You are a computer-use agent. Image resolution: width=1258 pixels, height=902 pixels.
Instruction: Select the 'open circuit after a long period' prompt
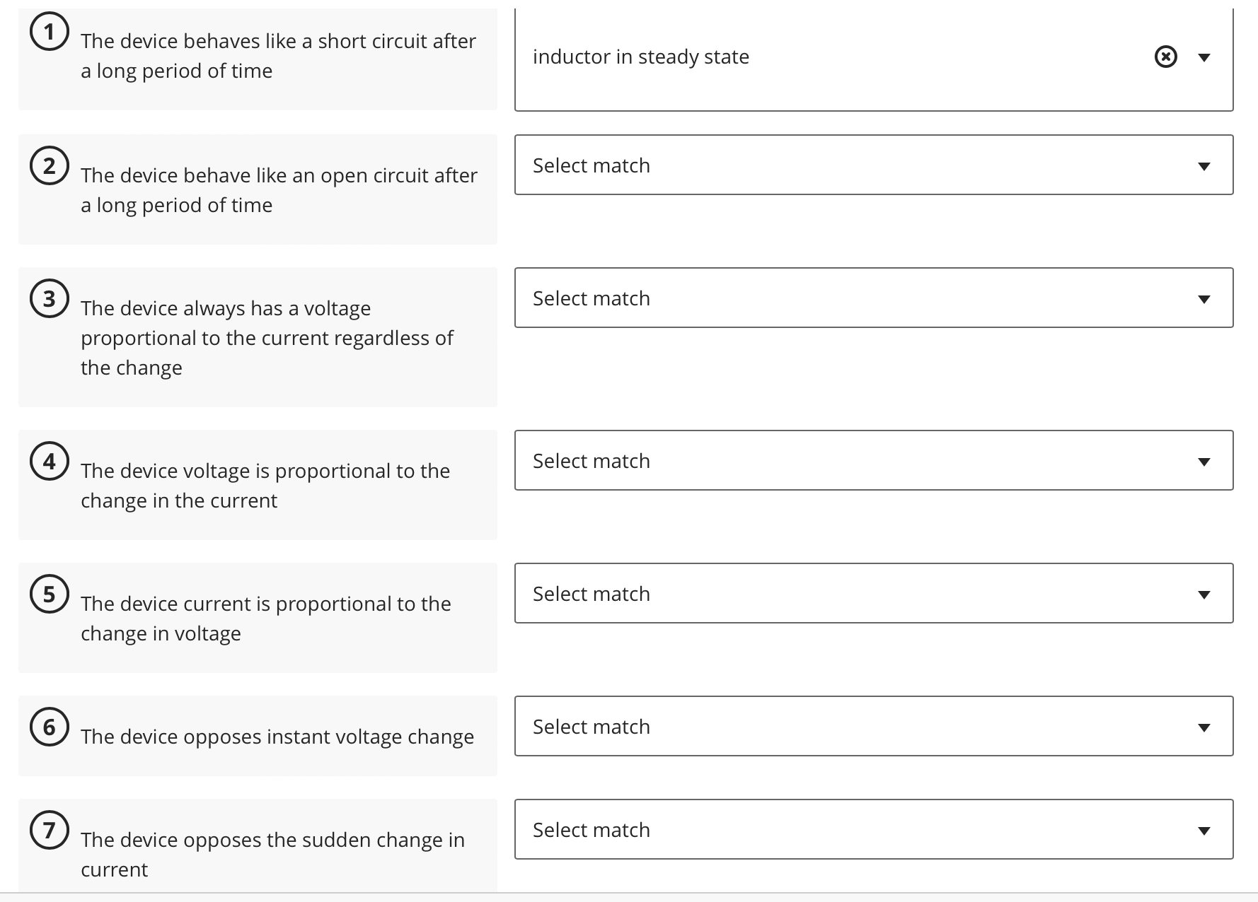coord(279,190)
